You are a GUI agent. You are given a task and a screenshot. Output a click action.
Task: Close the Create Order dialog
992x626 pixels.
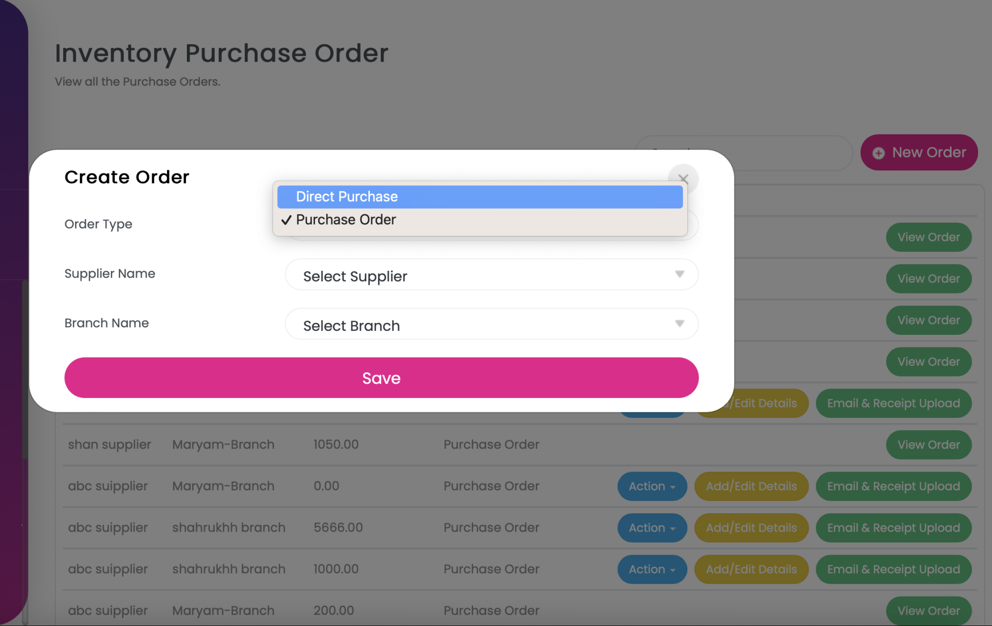click(x=683, y=179)
